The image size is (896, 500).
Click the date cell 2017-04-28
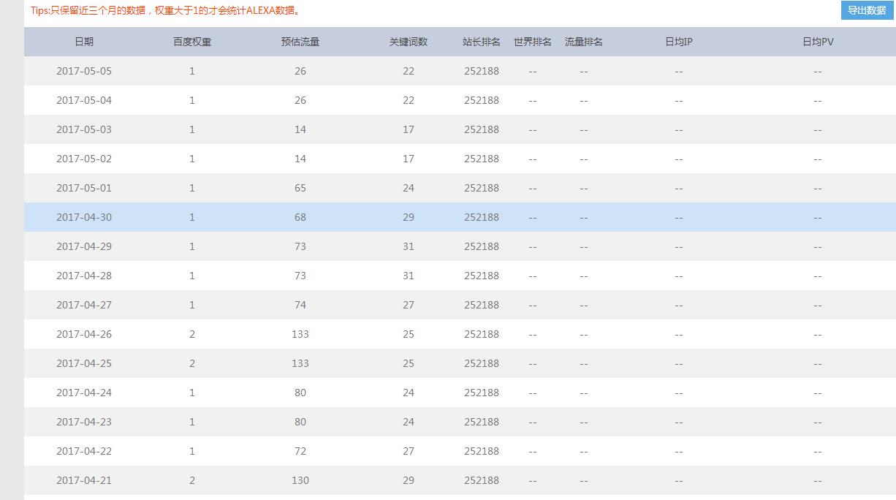(x=84, y=276)
